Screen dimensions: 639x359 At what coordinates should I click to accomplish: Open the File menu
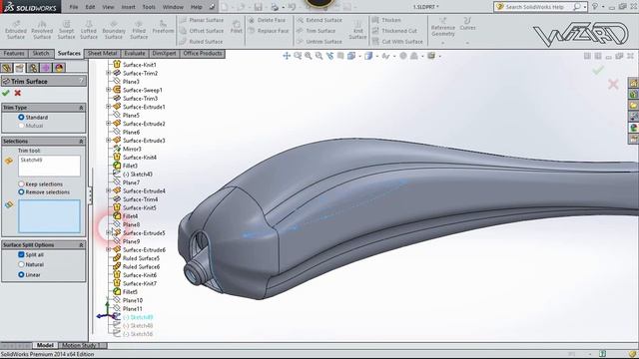tap(74, 7)
